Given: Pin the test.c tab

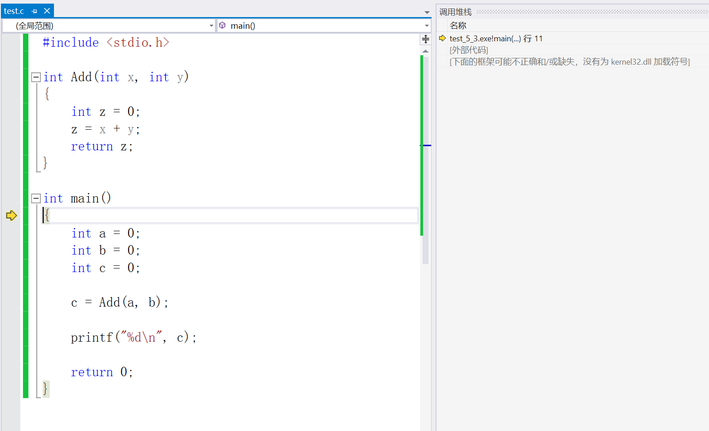Looking at the screenshot, I should (35, 11).
